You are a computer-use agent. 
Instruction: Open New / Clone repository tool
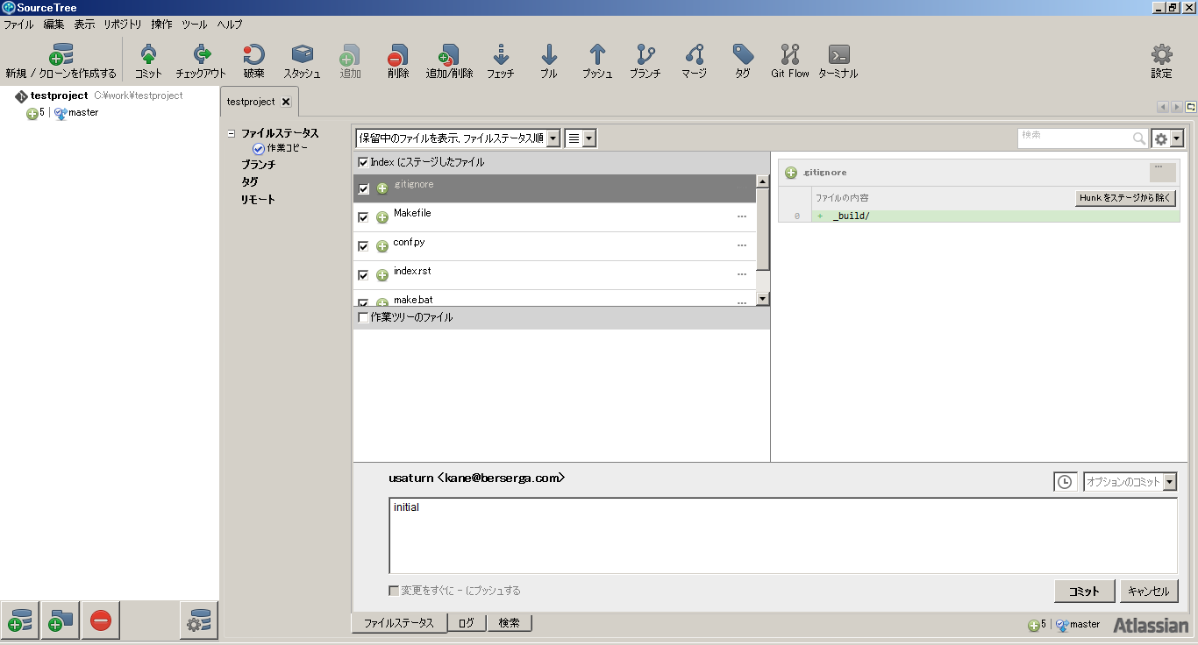tap(61, 61)
